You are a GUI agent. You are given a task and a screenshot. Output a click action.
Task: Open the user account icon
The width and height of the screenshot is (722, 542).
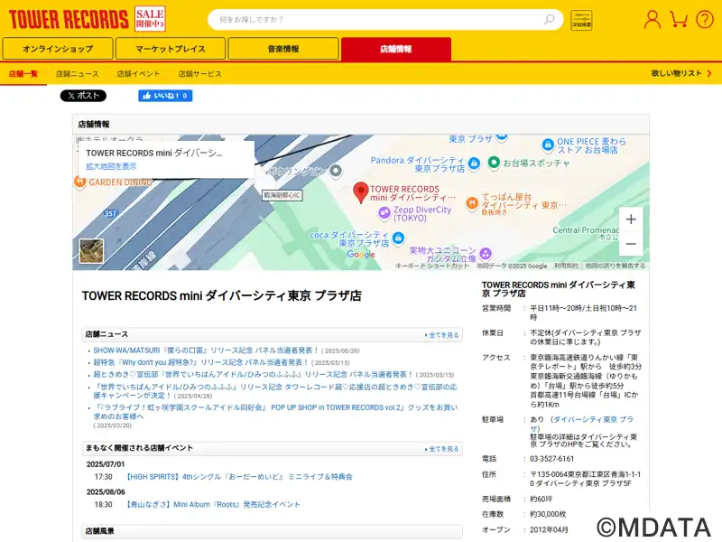(652, 19)
